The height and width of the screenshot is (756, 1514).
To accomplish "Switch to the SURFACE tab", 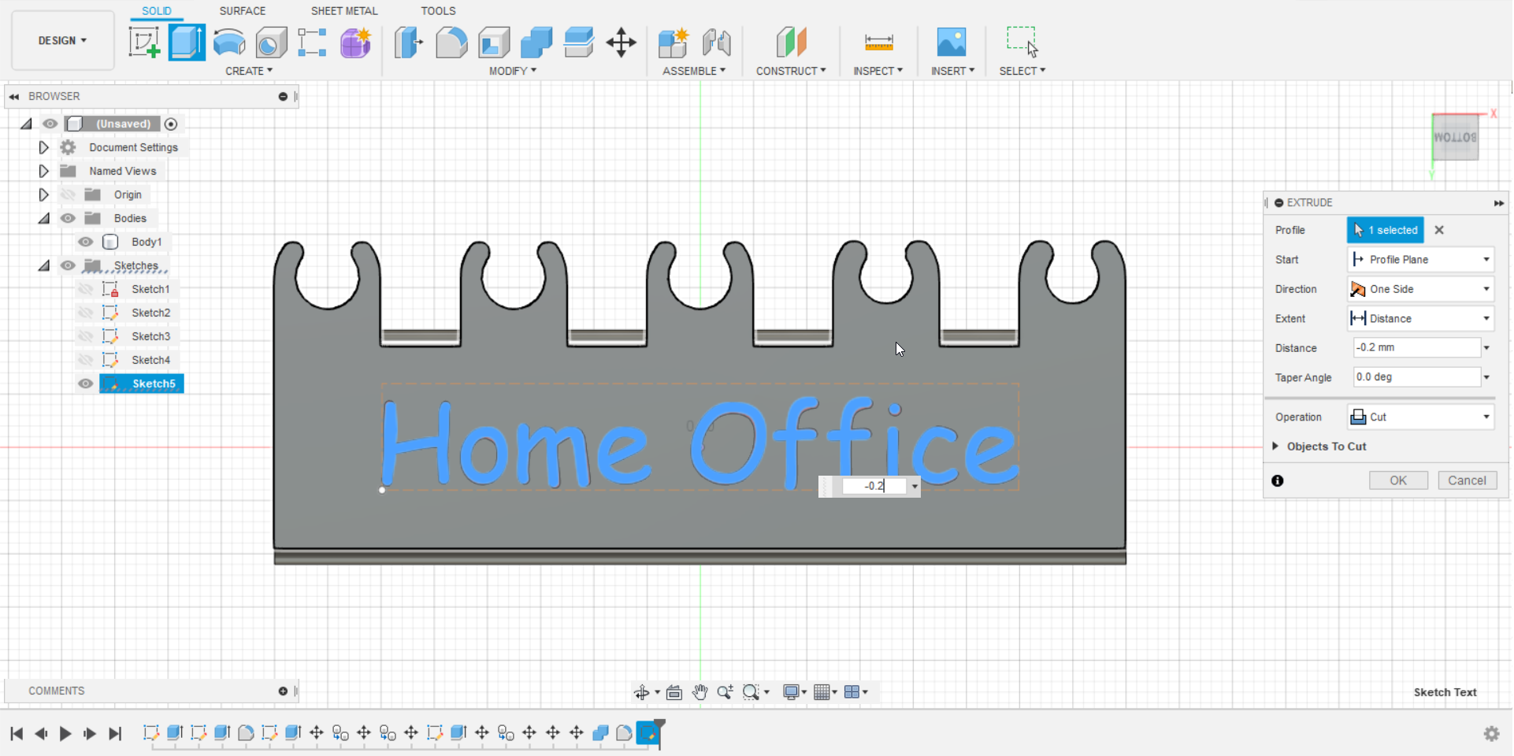I will point(243,11).
